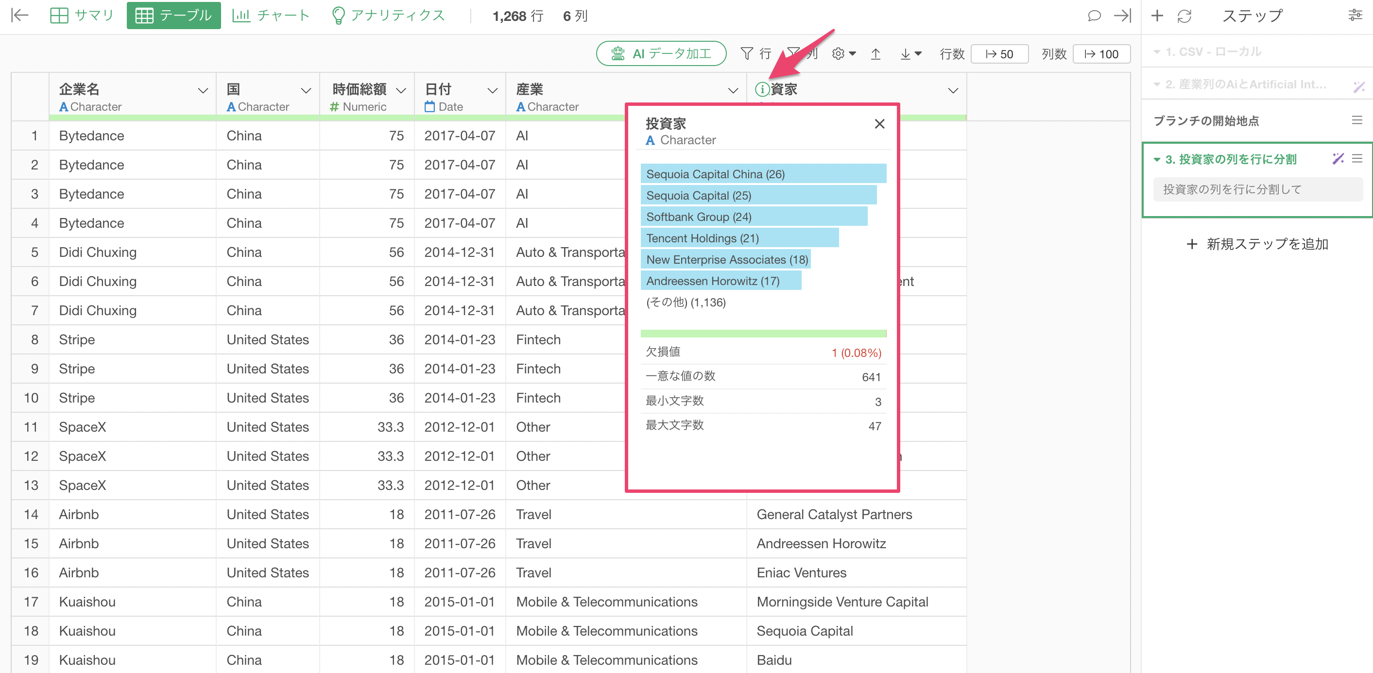This screenshot has height=673, width=1373.
Task: Select New Enterprise Associates (18) bar
Action: coord(725,259)
